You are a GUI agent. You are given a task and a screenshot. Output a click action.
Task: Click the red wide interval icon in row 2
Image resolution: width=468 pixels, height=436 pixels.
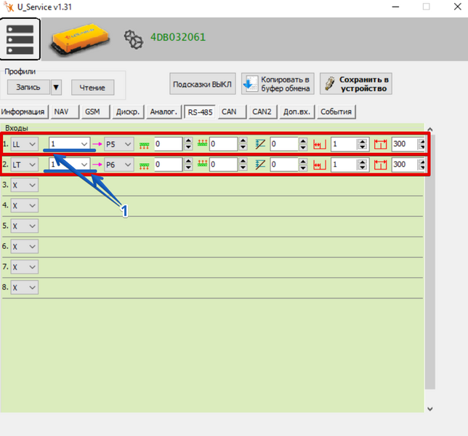[381, 165]
